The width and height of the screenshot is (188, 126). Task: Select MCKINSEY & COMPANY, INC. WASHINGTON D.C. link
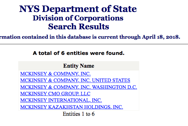coord(78,87)
